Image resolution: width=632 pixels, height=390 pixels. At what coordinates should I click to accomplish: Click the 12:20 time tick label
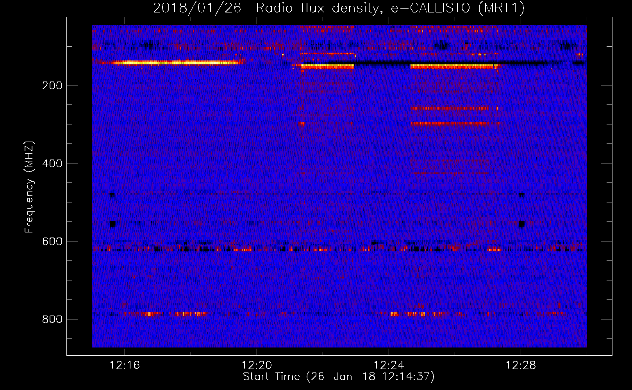257,365
